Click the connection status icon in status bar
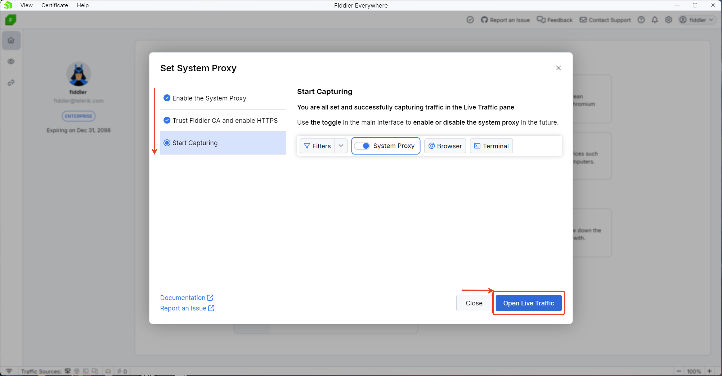This screenshot has width=722, height=376. point(9,371)
